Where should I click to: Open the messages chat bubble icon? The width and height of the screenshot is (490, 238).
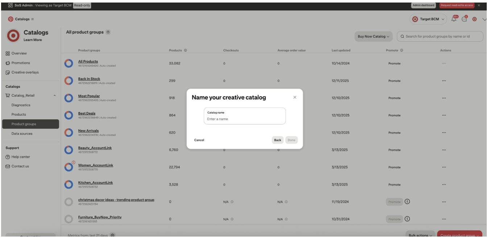coord(465,19)
